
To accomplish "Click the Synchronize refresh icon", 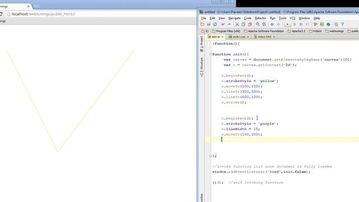I will pyautogui.click(x=215, y=24).
